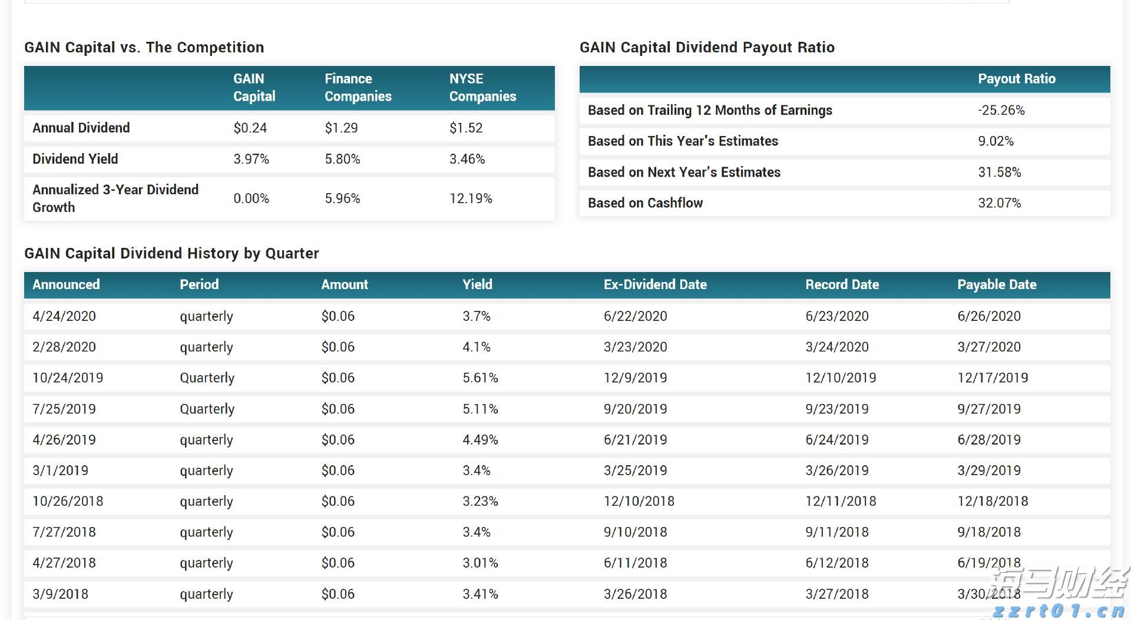Screen dimensions: 1131x620
Task: Click the Record Date column header
Action: pos(842,285)
